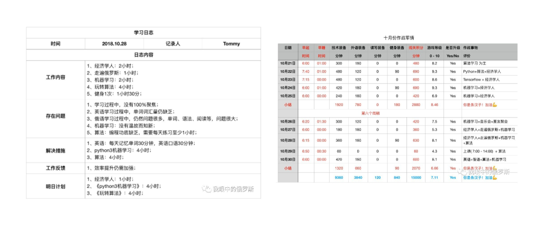542x226 pixels.
Task: Click the 早起 column header
Action: click(x=306, y=47)
